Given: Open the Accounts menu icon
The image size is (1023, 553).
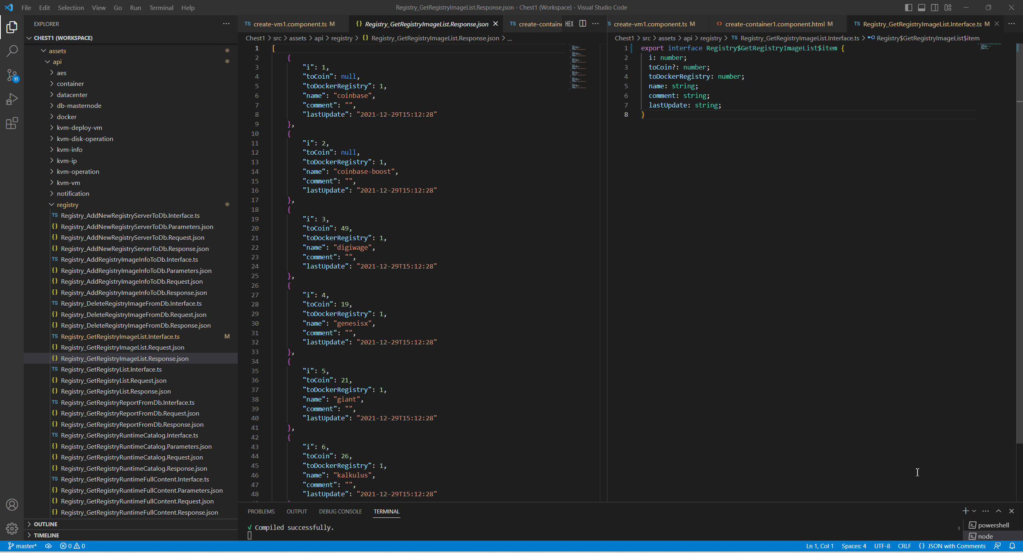Looking at the screenshot, I should click(x=12, y=505).
